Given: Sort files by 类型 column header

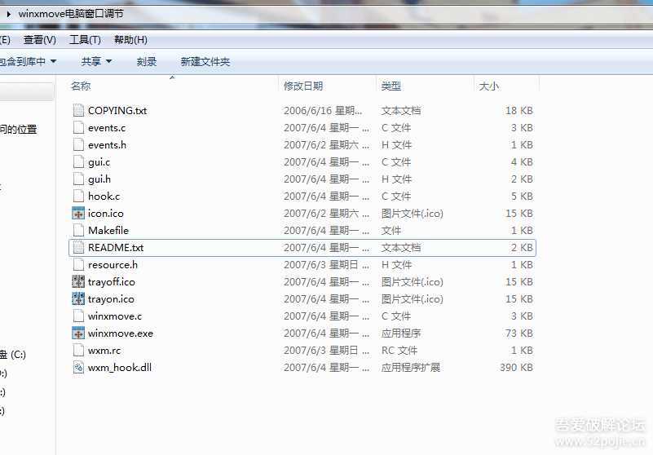Looking at the screenshot, I should click(391, 86).
